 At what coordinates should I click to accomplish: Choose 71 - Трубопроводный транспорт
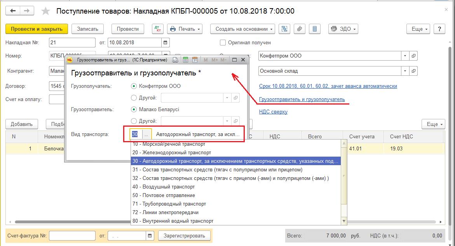(236, 204)
